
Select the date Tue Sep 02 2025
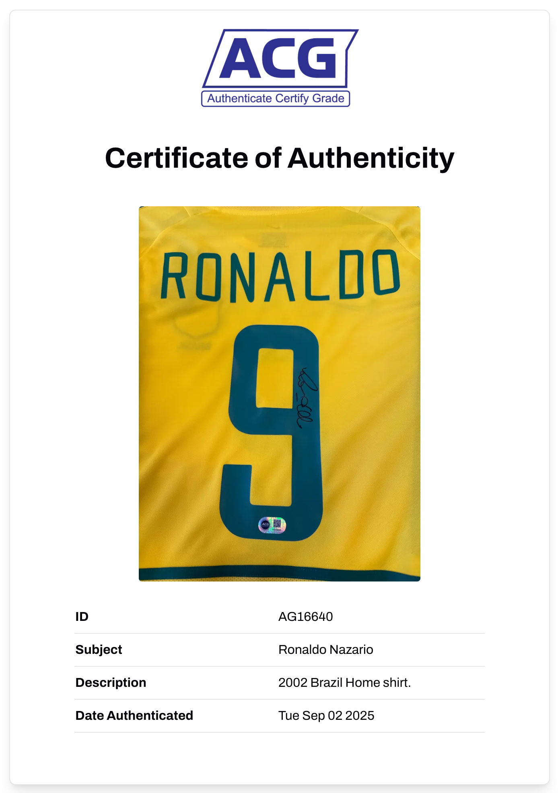[326, 715]
